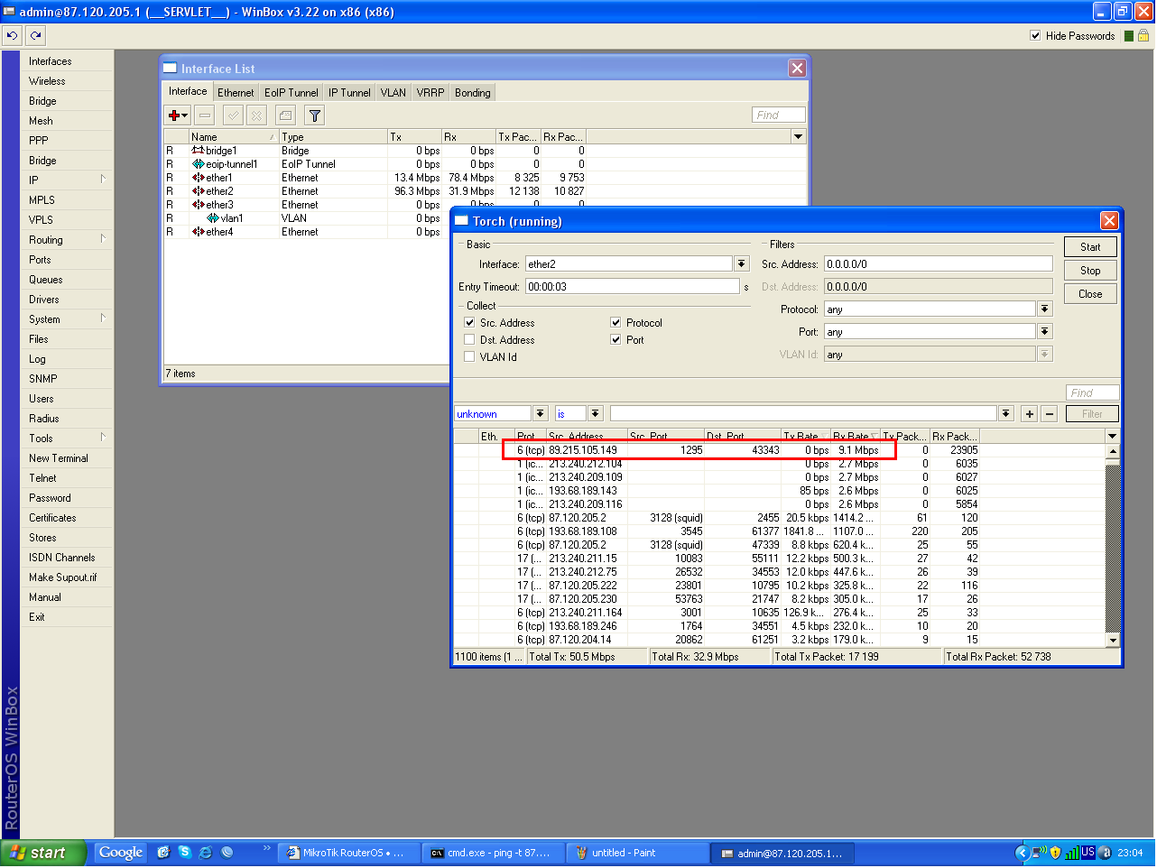Screen dimensions: 1157x868
Task: Open the Interface dropdown showing ether2
Action: click(x=742, y=264)
